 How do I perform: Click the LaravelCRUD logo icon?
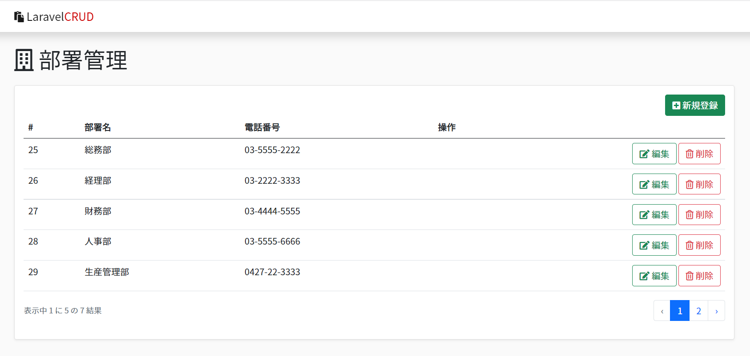[x=19, y=17]
